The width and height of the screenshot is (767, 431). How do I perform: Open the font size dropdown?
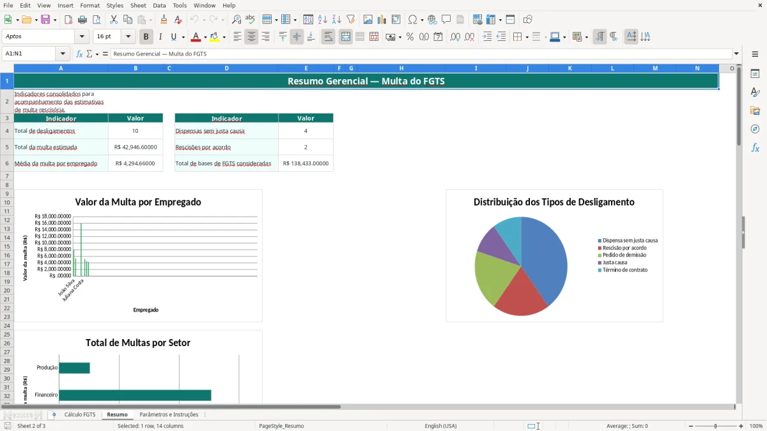(128, 37)
